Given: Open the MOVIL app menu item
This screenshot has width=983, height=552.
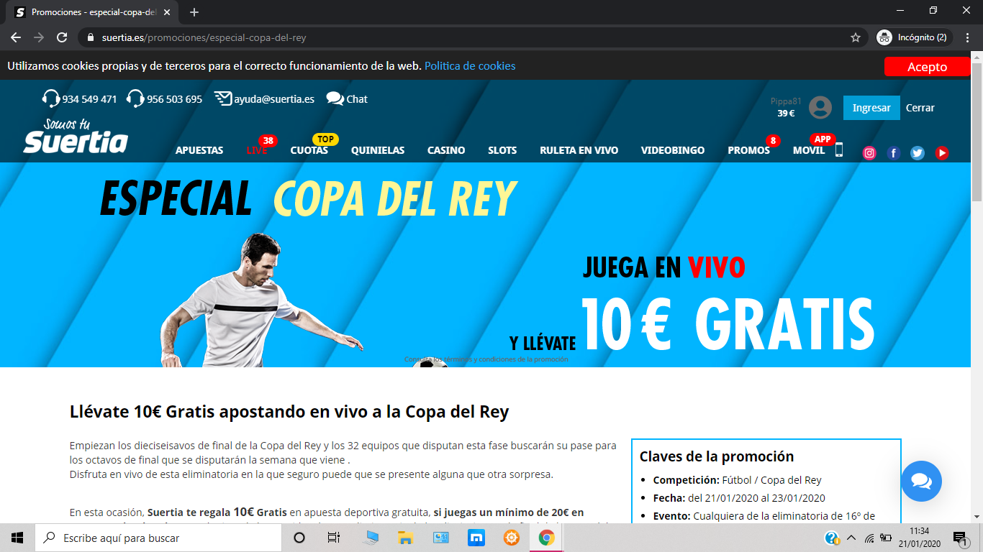Looking at the screenshot, I should pyautogui.click(x=809, y=150).
